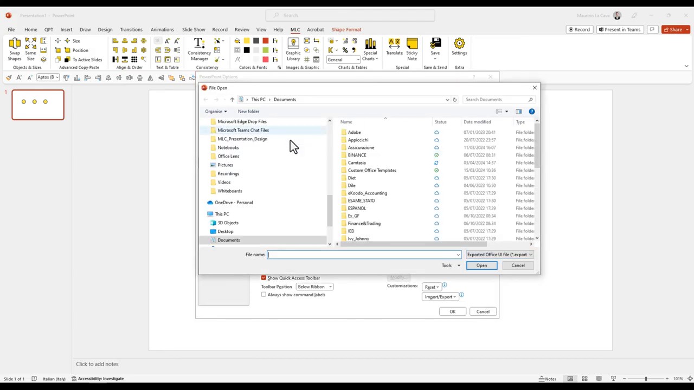Screen dimensions: 694x390
Task: Click the Slide Sorter view icon in status bar
Action: tap(584, 379)
